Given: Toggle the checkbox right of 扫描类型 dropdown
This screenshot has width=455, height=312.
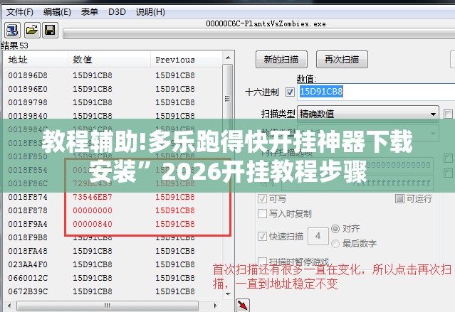Looking at the screenshot, I should tap(448, 114).
